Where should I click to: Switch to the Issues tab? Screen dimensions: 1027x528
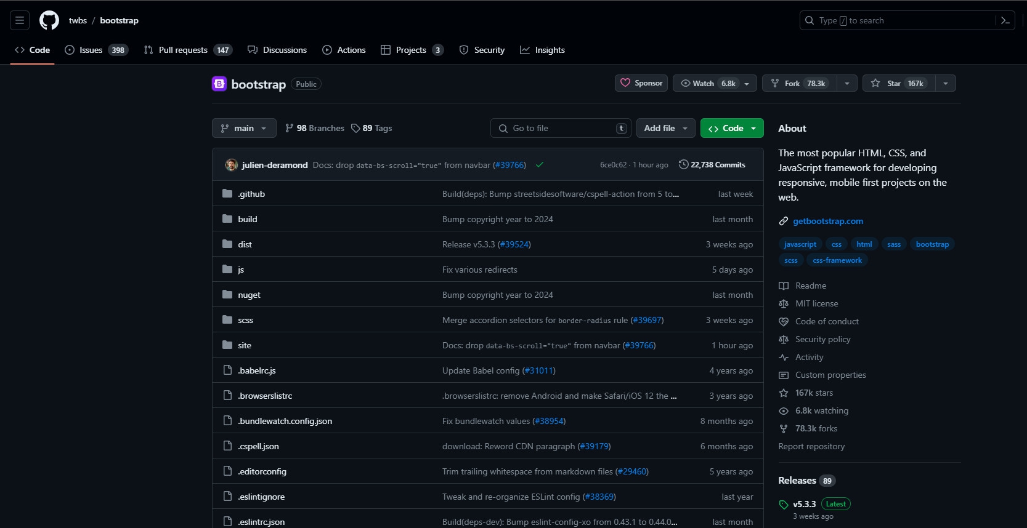[x=97, y=50]
